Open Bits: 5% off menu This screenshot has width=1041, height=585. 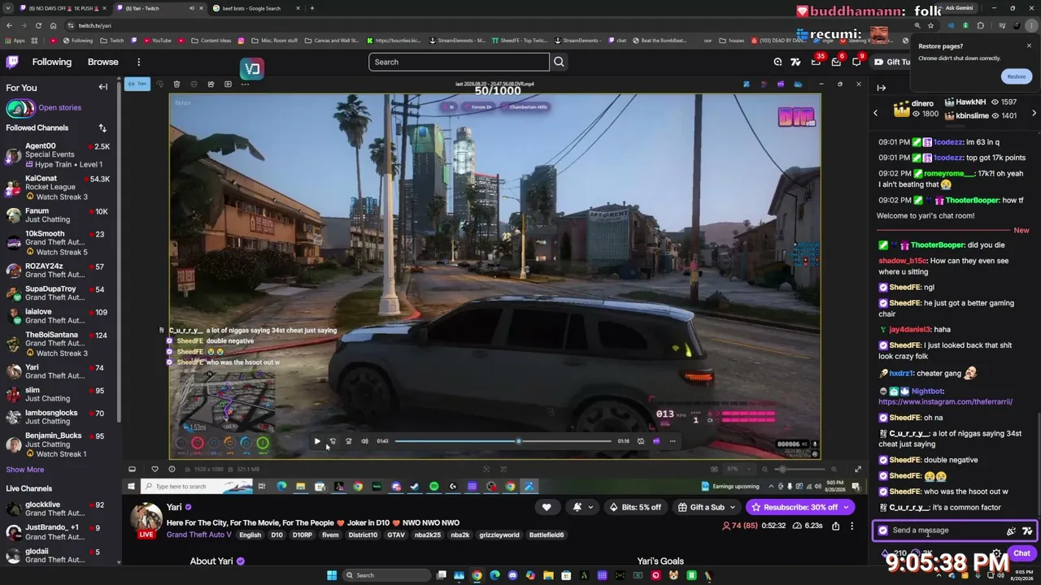pos(636,507)
